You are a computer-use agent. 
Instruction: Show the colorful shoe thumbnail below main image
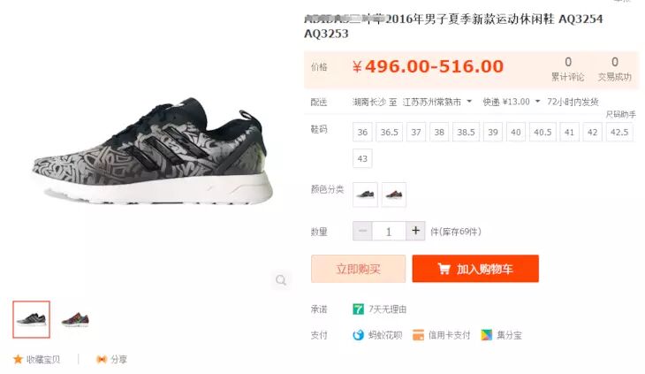point(75,320)
